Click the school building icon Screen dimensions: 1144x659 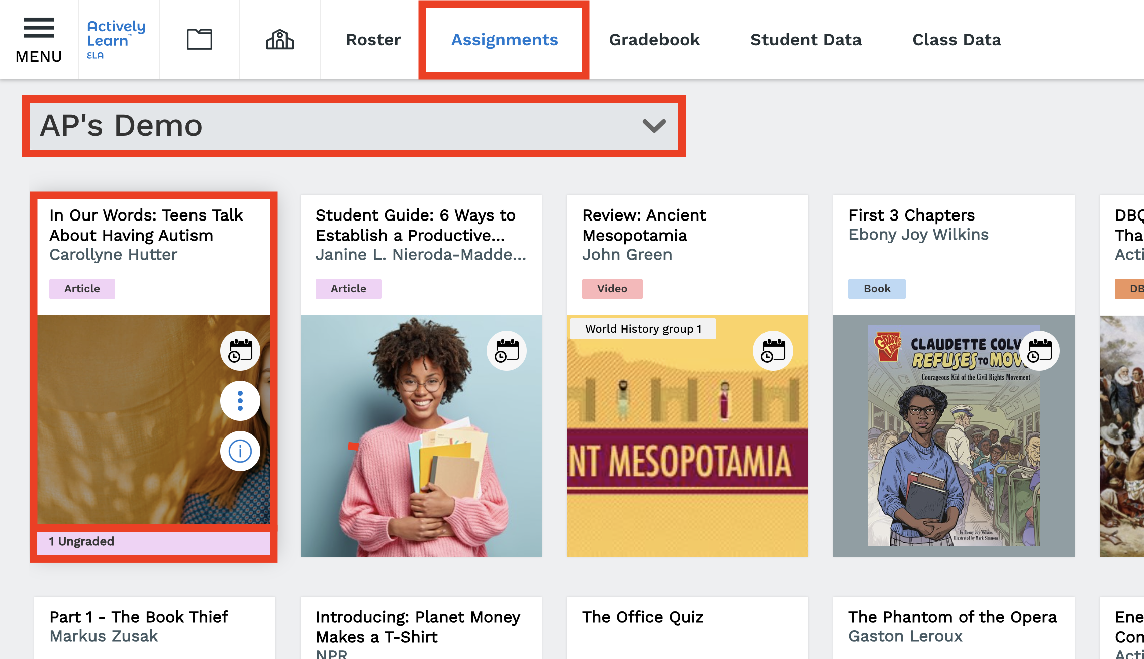coord(280,39)
